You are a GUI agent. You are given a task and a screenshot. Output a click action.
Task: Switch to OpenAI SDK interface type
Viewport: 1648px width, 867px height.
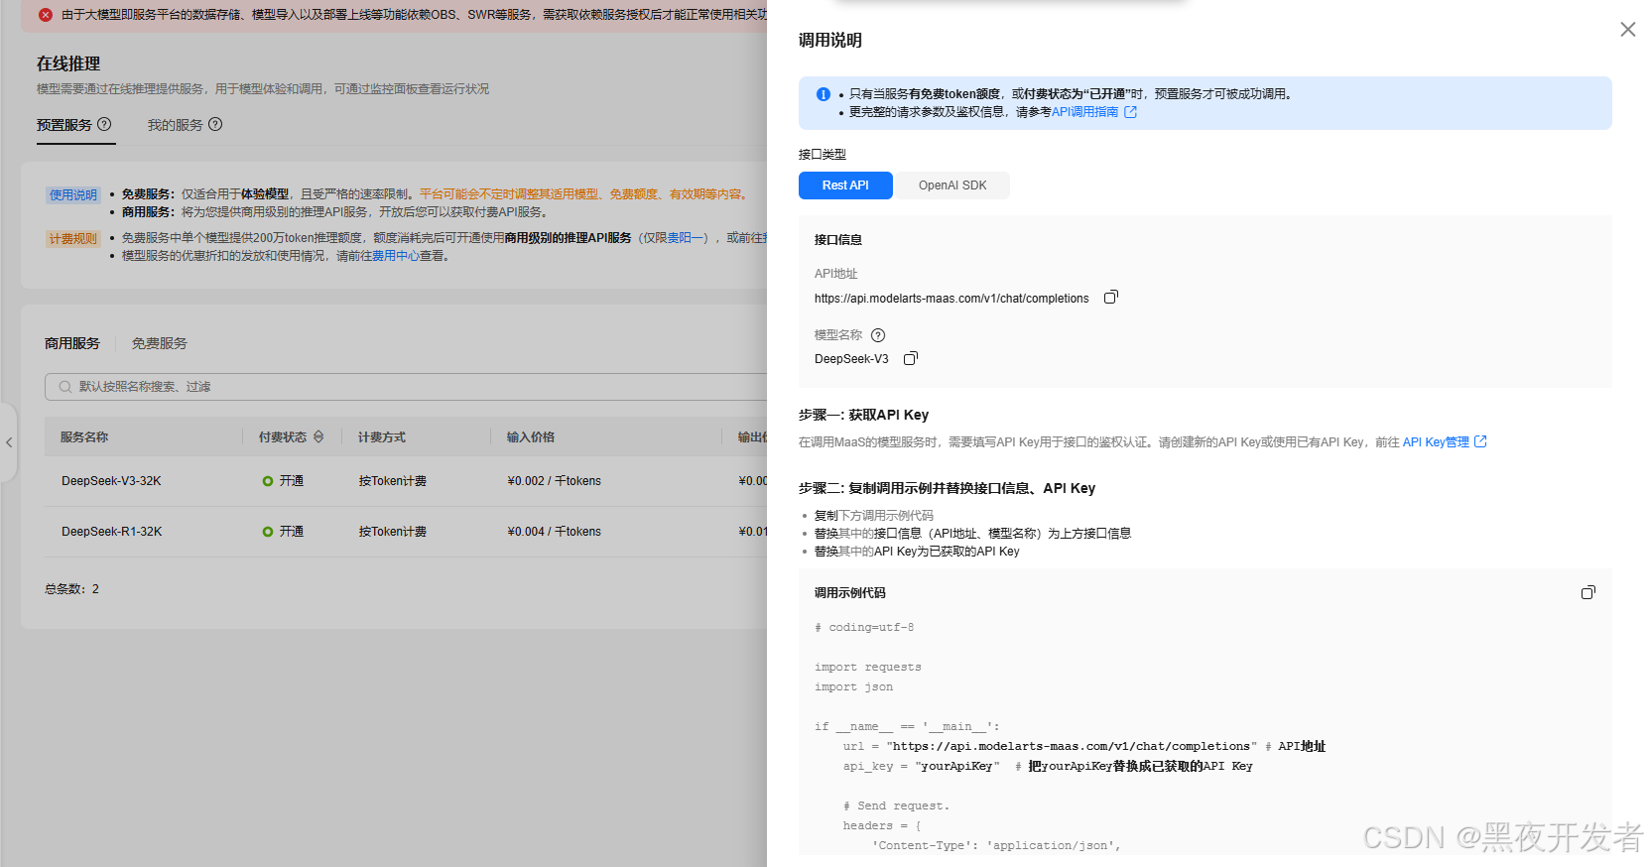pyautogui.click(x=952, y=186)
